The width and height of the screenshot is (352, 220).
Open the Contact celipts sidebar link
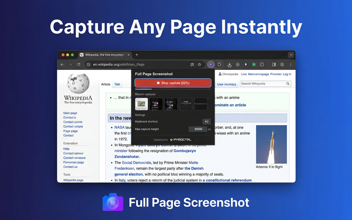[73, 127]
